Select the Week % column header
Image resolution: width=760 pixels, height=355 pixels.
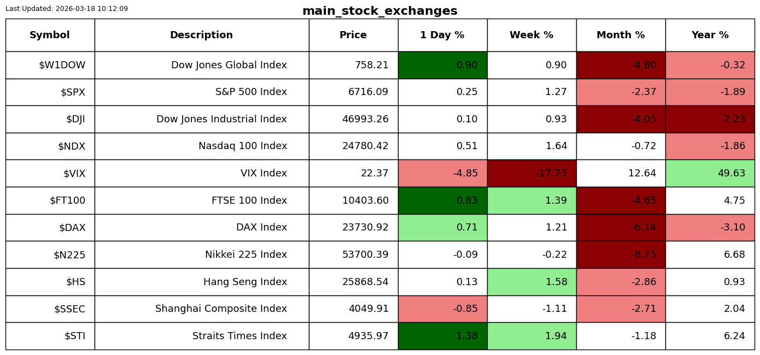click(531, 35)
